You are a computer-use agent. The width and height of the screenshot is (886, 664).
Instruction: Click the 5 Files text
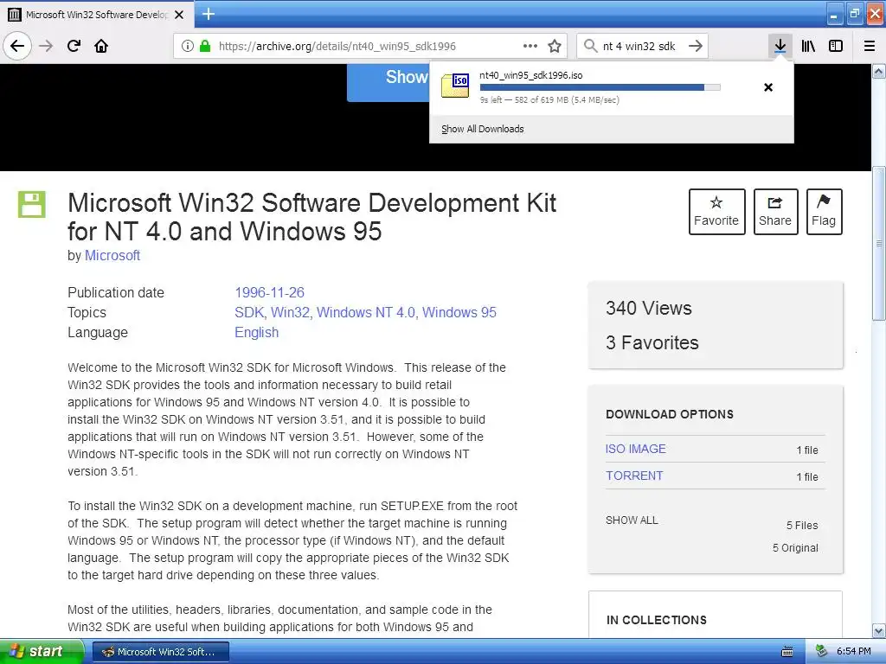(x=802, y=525)
